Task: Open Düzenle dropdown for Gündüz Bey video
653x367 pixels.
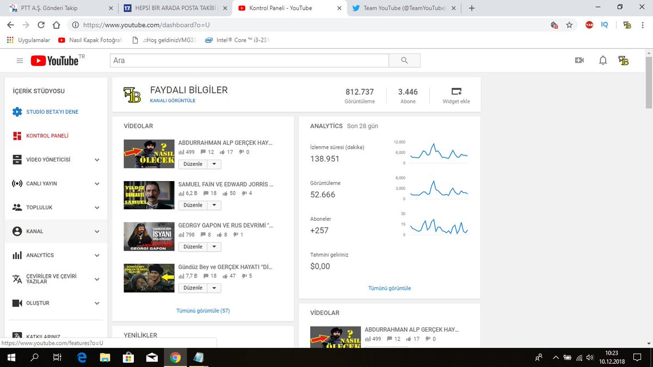Action: click(x=214, y=288)
